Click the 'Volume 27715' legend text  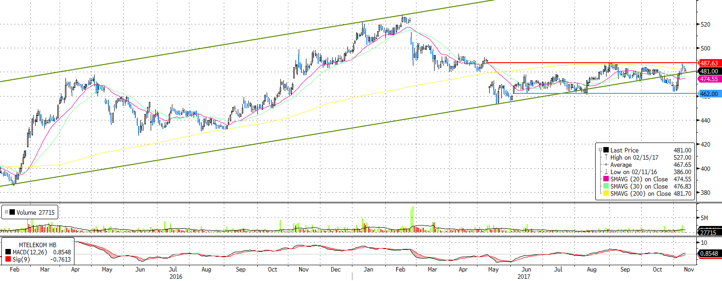tap(36, 212)
